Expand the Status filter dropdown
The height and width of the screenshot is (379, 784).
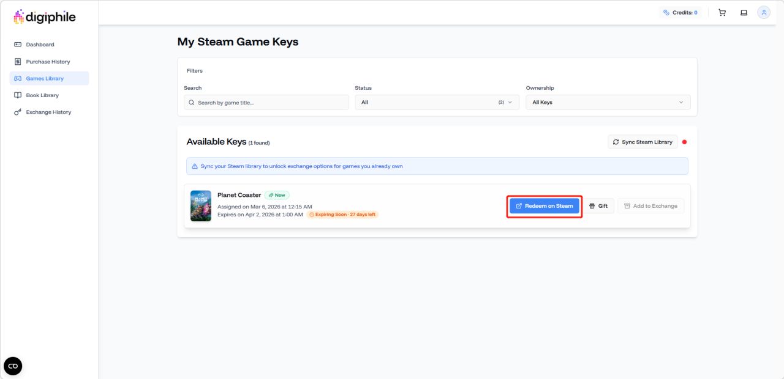tap(437, 102)
